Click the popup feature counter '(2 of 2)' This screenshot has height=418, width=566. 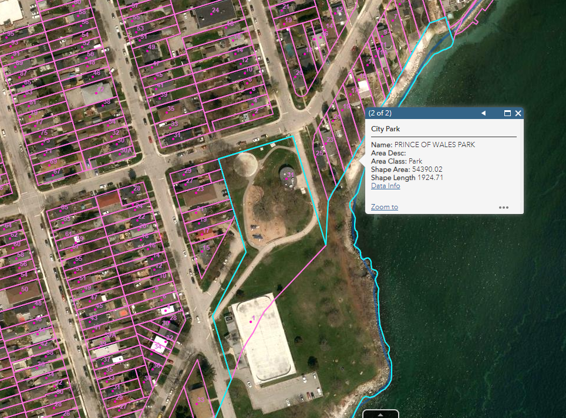tap(380, 113)
